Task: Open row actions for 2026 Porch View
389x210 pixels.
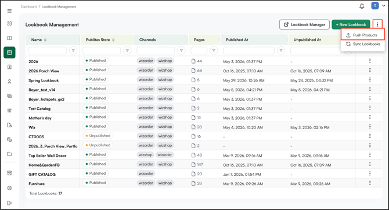Action: [x=370, y=70]
